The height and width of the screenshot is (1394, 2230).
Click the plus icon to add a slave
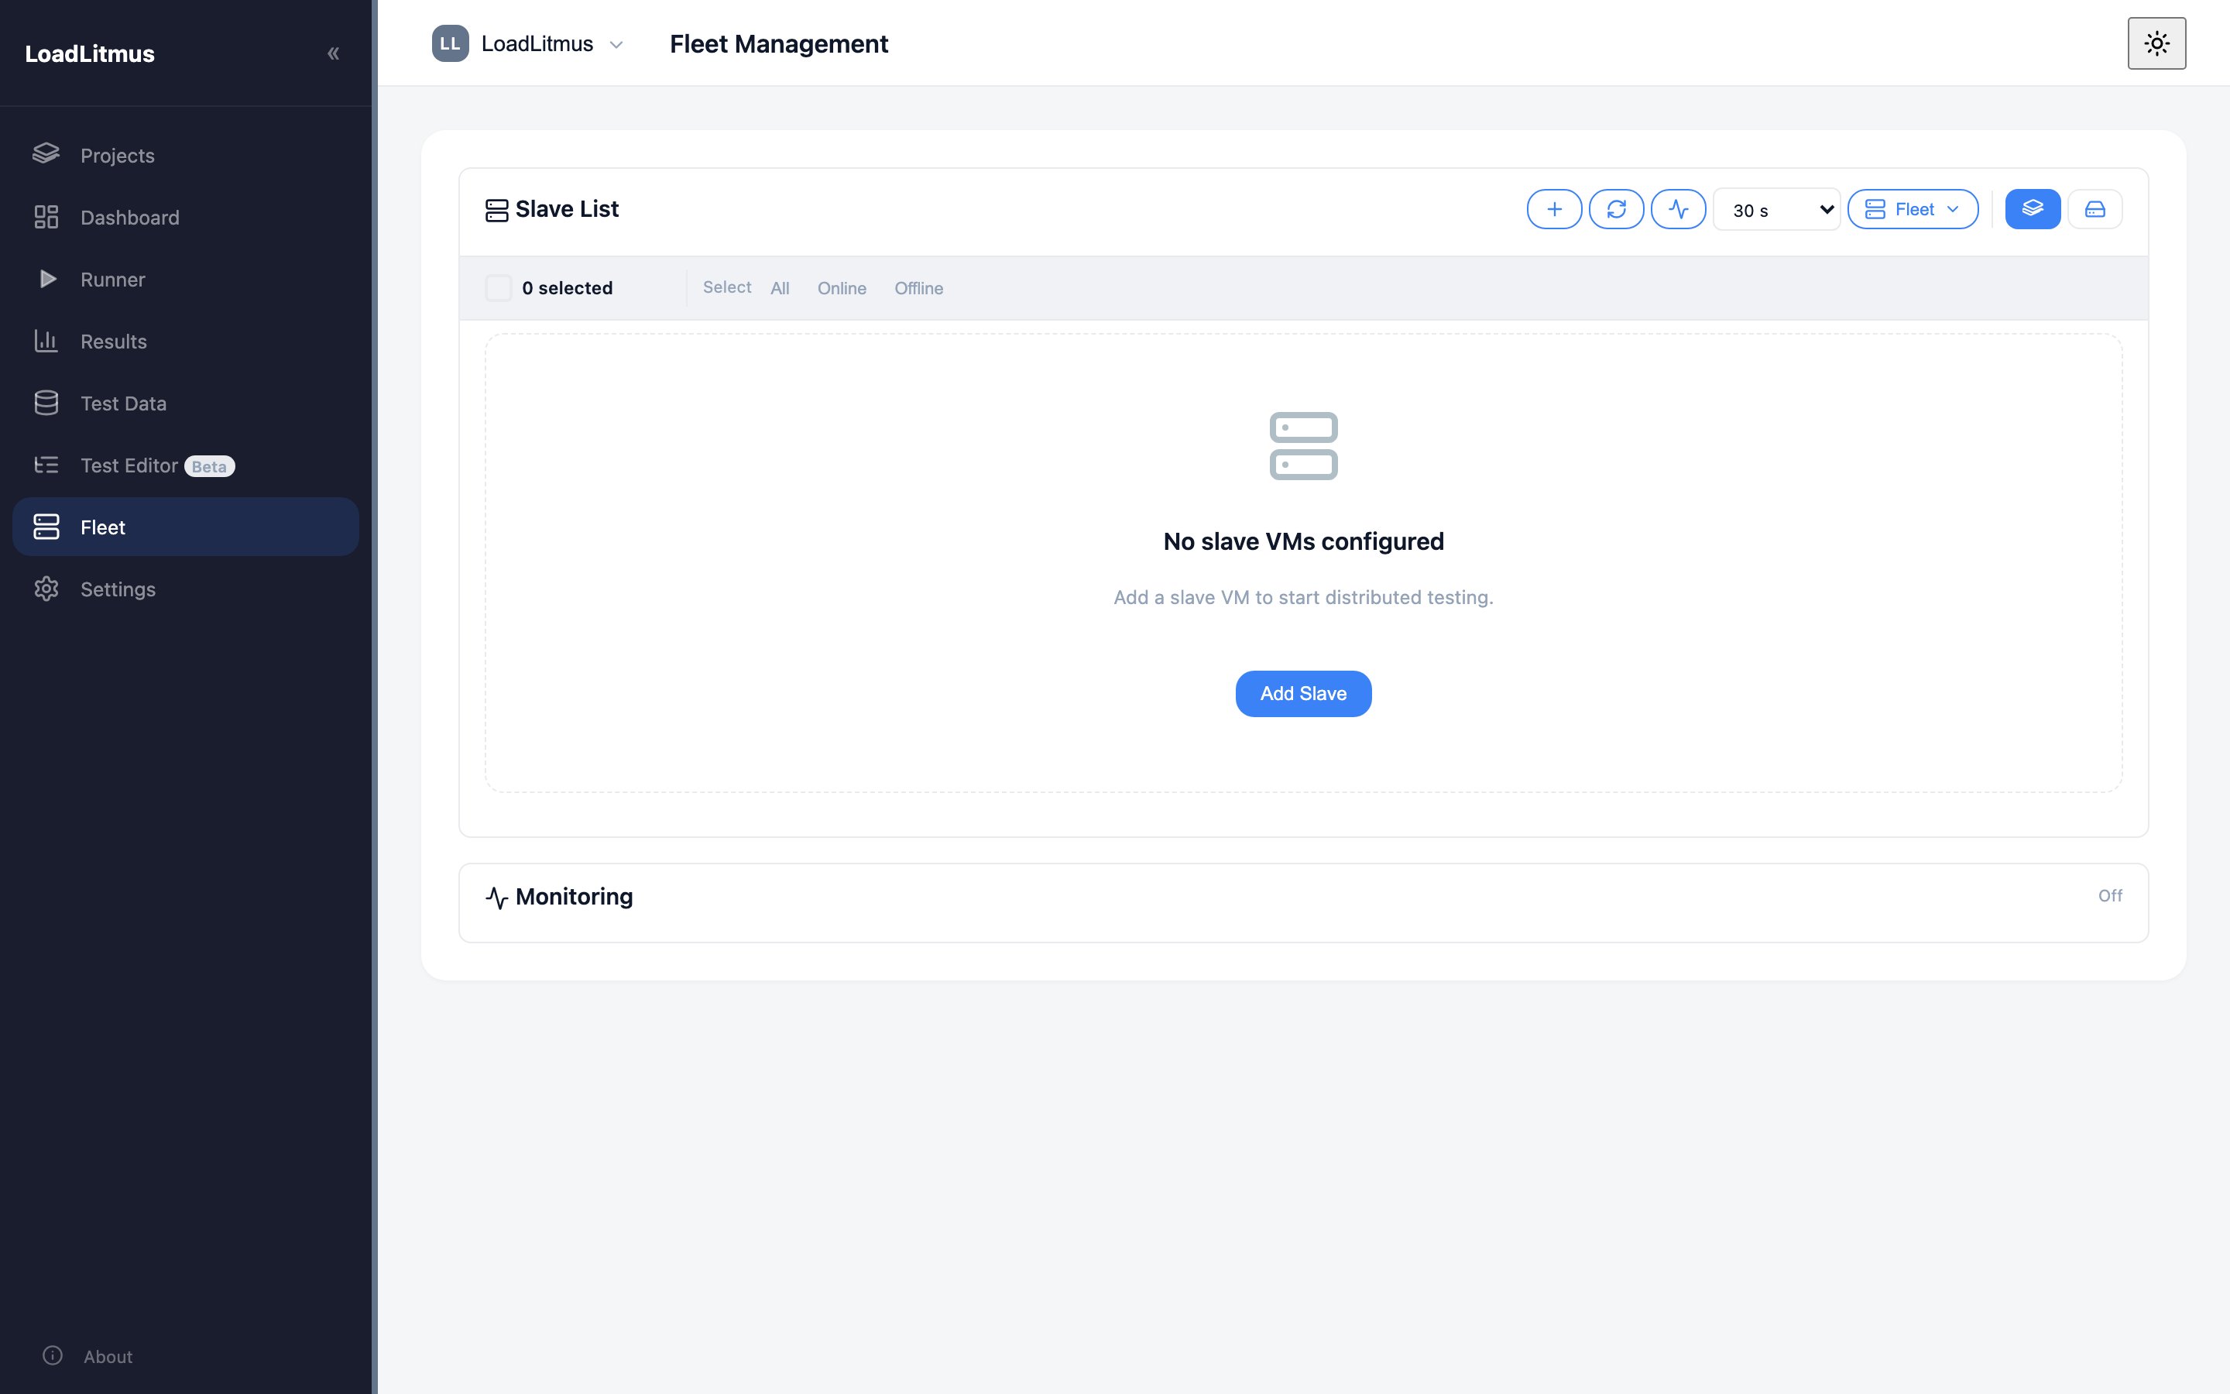tap(1553, 209)
